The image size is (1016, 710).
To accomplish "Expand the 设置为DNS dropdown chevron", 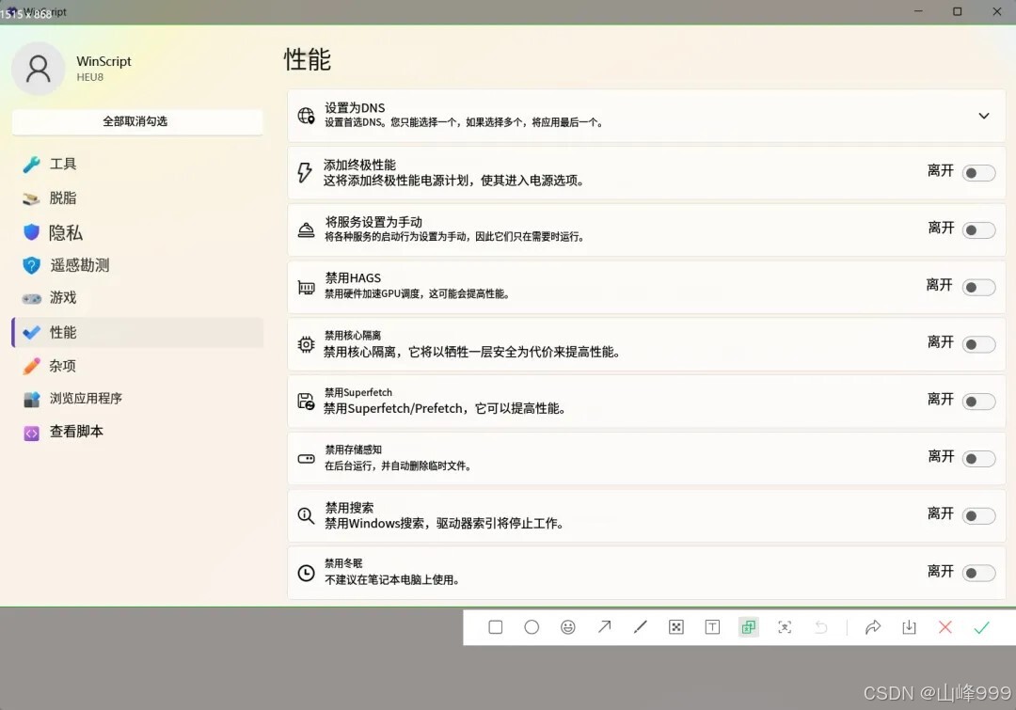I will [x=984, y=116].
